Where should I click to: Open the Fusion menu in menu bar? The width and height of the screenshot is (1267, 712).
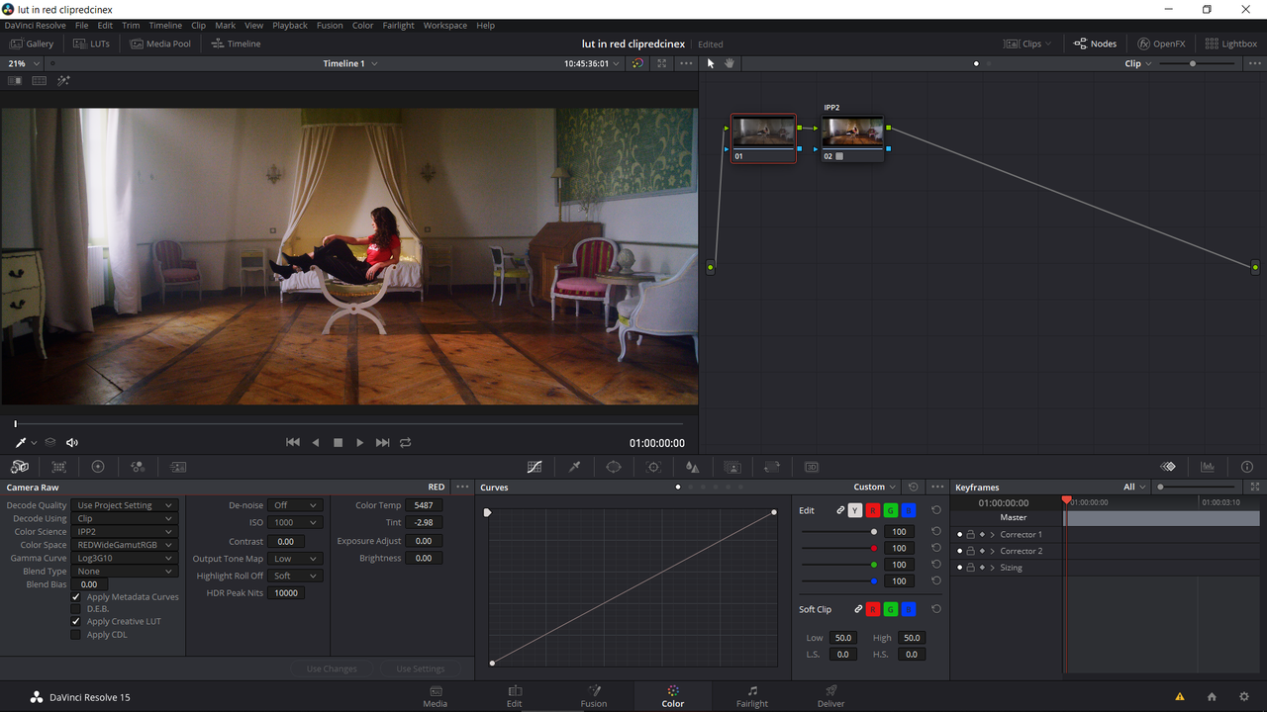[330, 26]
